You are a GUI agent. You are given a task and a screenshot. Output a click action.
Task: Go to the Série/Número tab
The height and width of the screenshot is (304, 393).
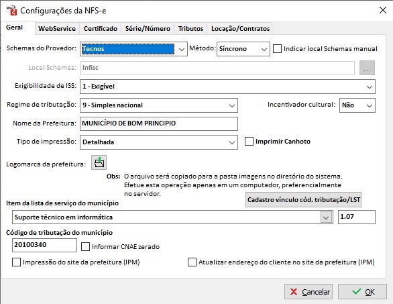[148, 29]
